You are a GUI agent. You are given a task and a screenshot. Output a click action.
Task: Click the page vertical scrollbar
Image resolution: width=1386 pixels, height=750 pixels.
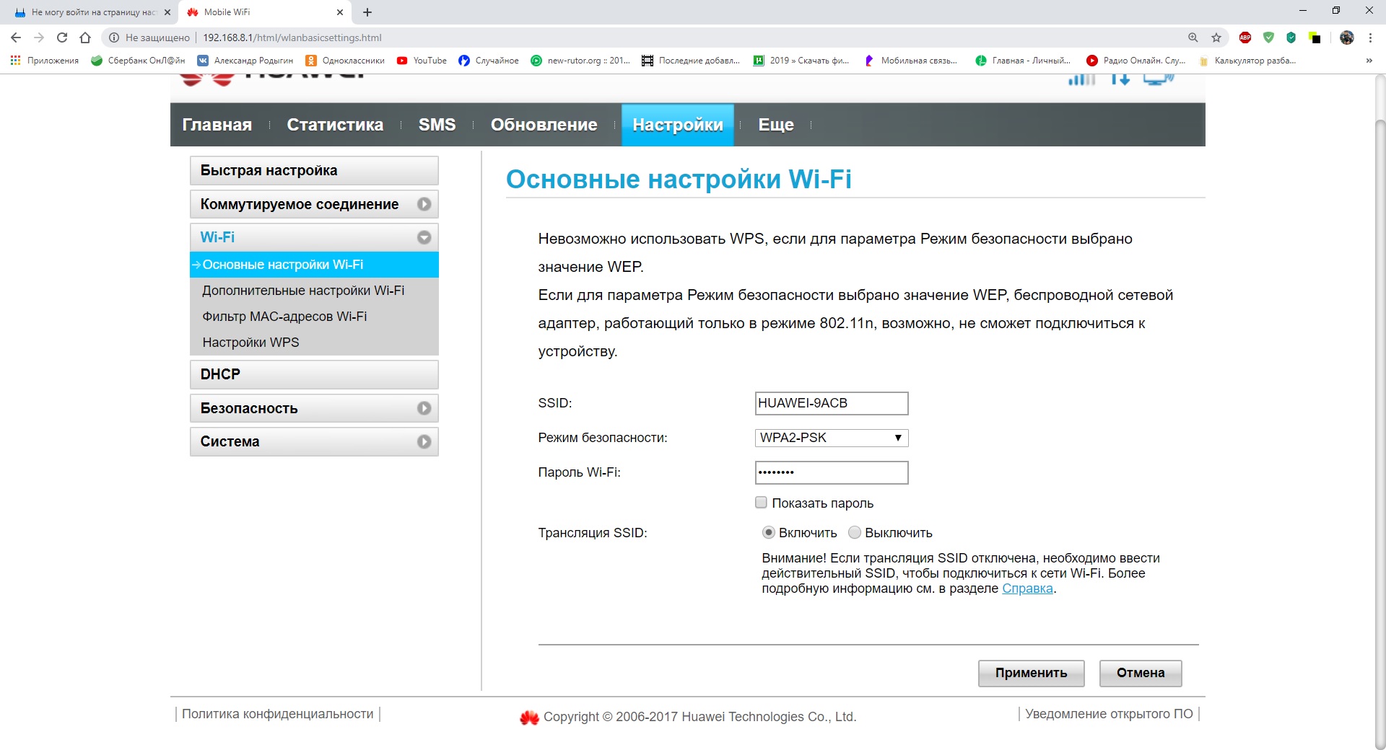tap(1380, 433)
